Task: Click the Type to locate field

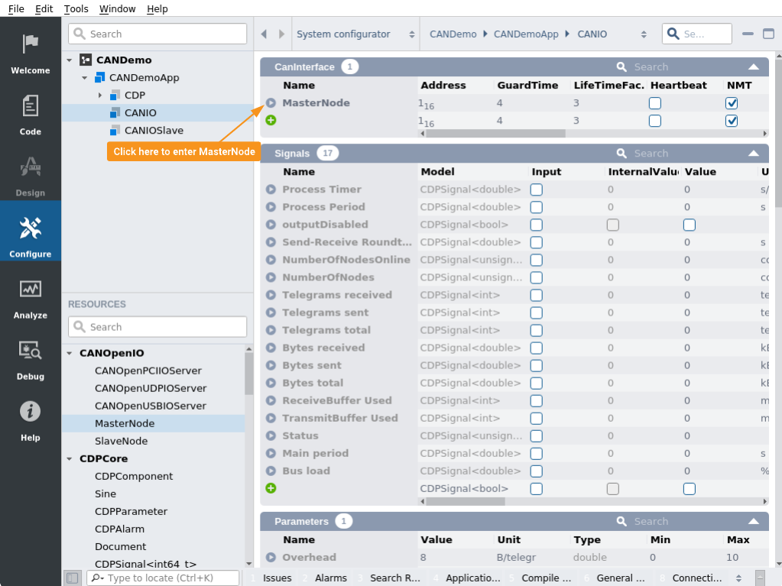Action: point(164,578)
